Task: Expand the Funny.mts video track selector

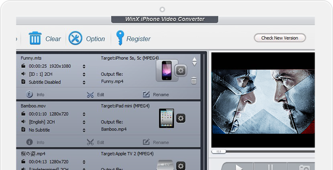Action: [84, 66]
